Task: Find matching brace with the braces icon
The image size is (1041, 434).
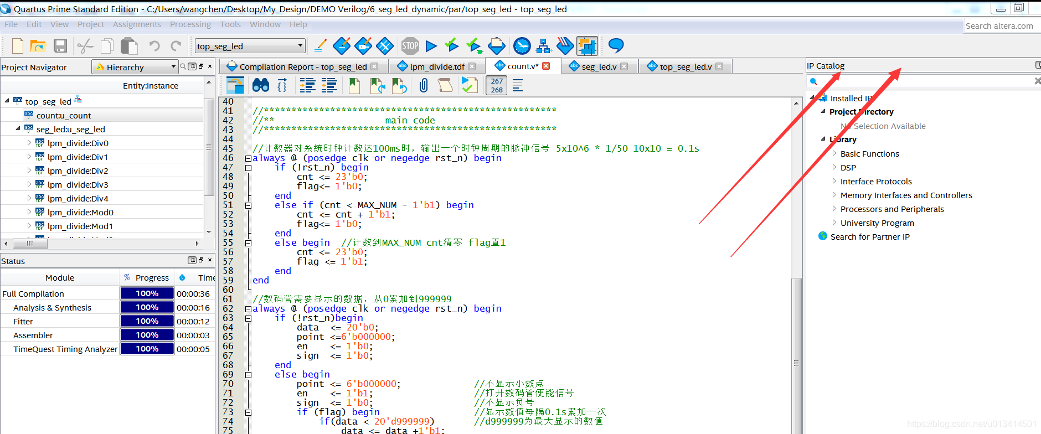Action: click(x=282, y=85)
